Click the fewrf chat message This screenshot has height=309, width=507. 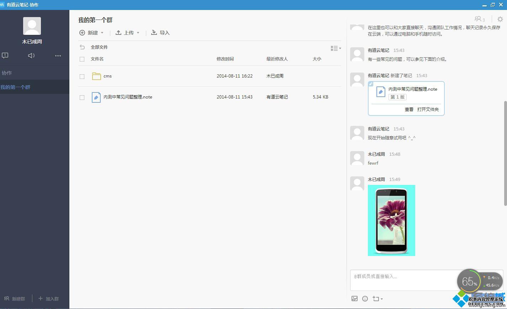[373, 163]
